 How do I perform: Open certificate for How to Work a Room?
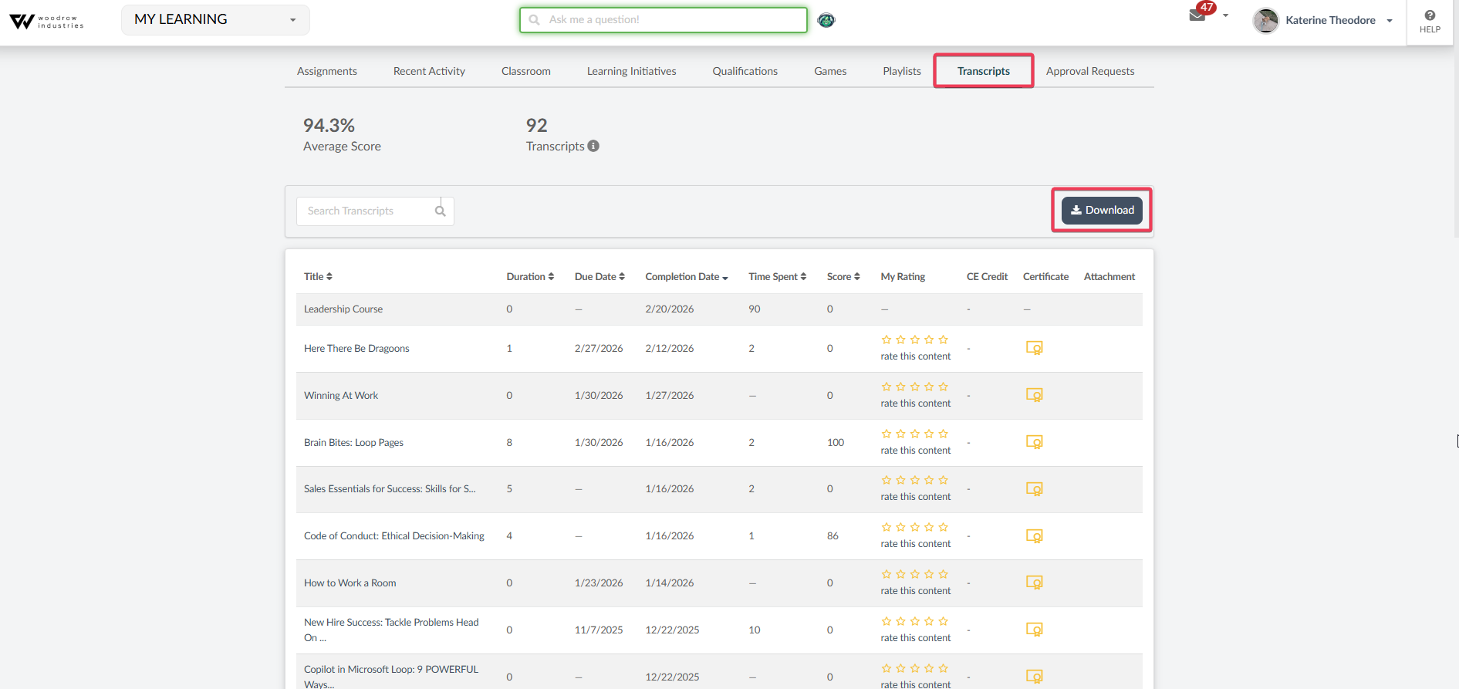1034,583
